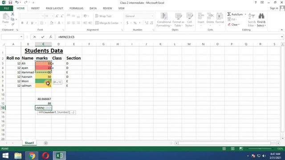Open Conditional Formatting menu
The image size is (285, 160).
(x=164, y=20)
